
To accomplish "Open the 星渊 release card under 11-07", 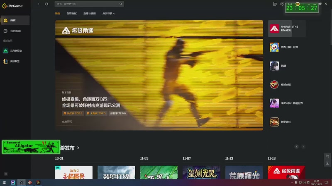I will pyautogui.click(x=201, y=172).
